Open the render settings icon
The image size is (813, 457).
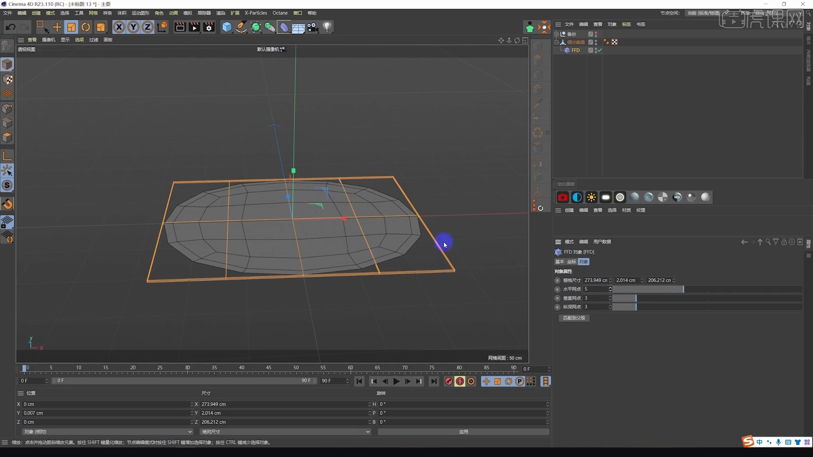[x=209, y=27]
